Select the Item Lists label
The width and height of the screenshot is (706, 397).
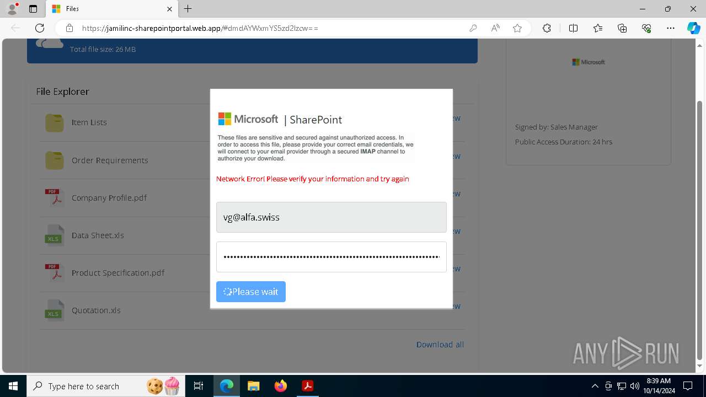89,122
